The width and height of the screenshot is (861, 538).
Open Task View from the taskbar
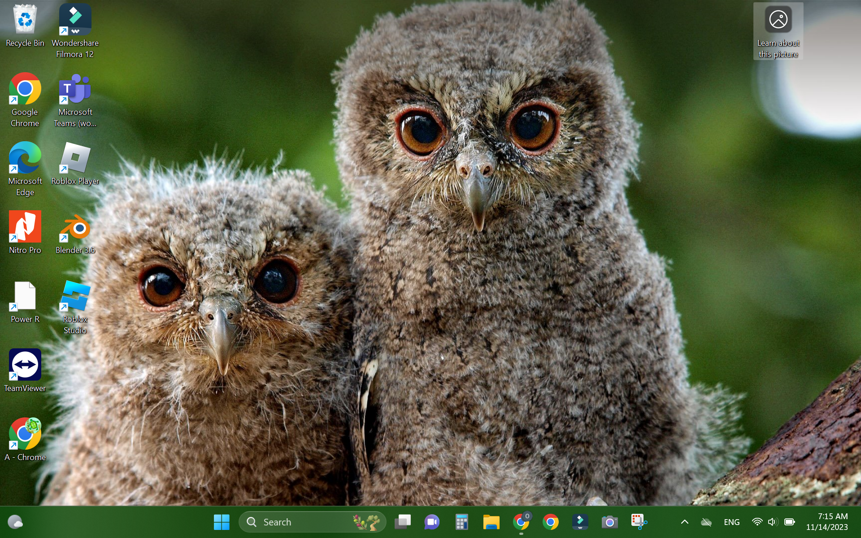pyautogui.click(x=402, y=522)
